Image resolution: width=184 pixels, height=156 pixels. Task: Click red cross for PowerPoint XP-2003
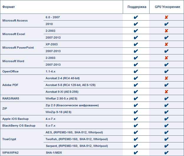(166, 44)
